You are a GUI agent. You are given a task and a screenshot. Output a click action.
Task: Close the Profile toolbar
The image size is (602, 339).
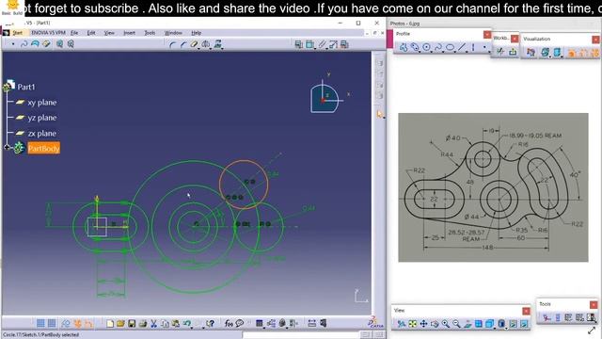(487, 35)
